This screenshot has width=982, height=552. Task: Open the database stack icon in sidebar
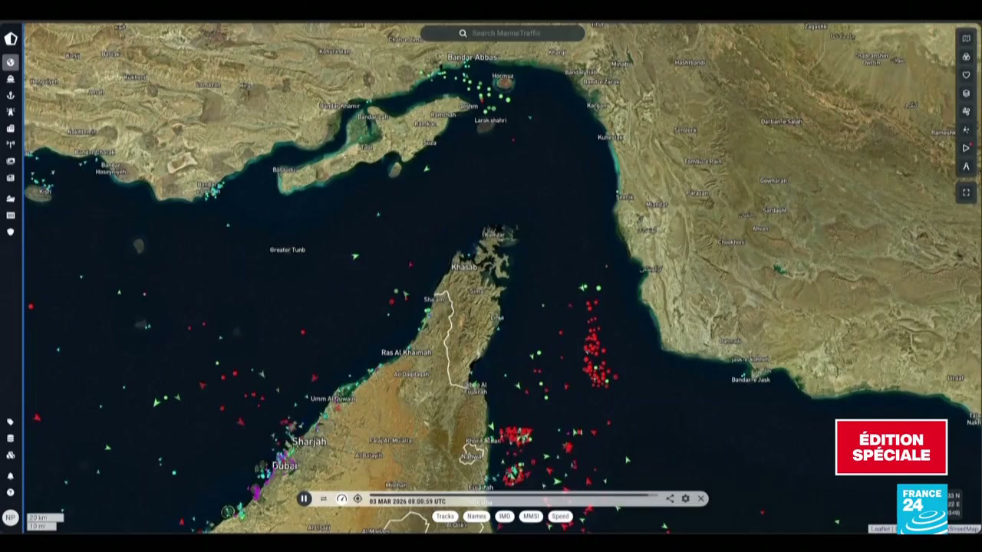[x=11, y=439]
